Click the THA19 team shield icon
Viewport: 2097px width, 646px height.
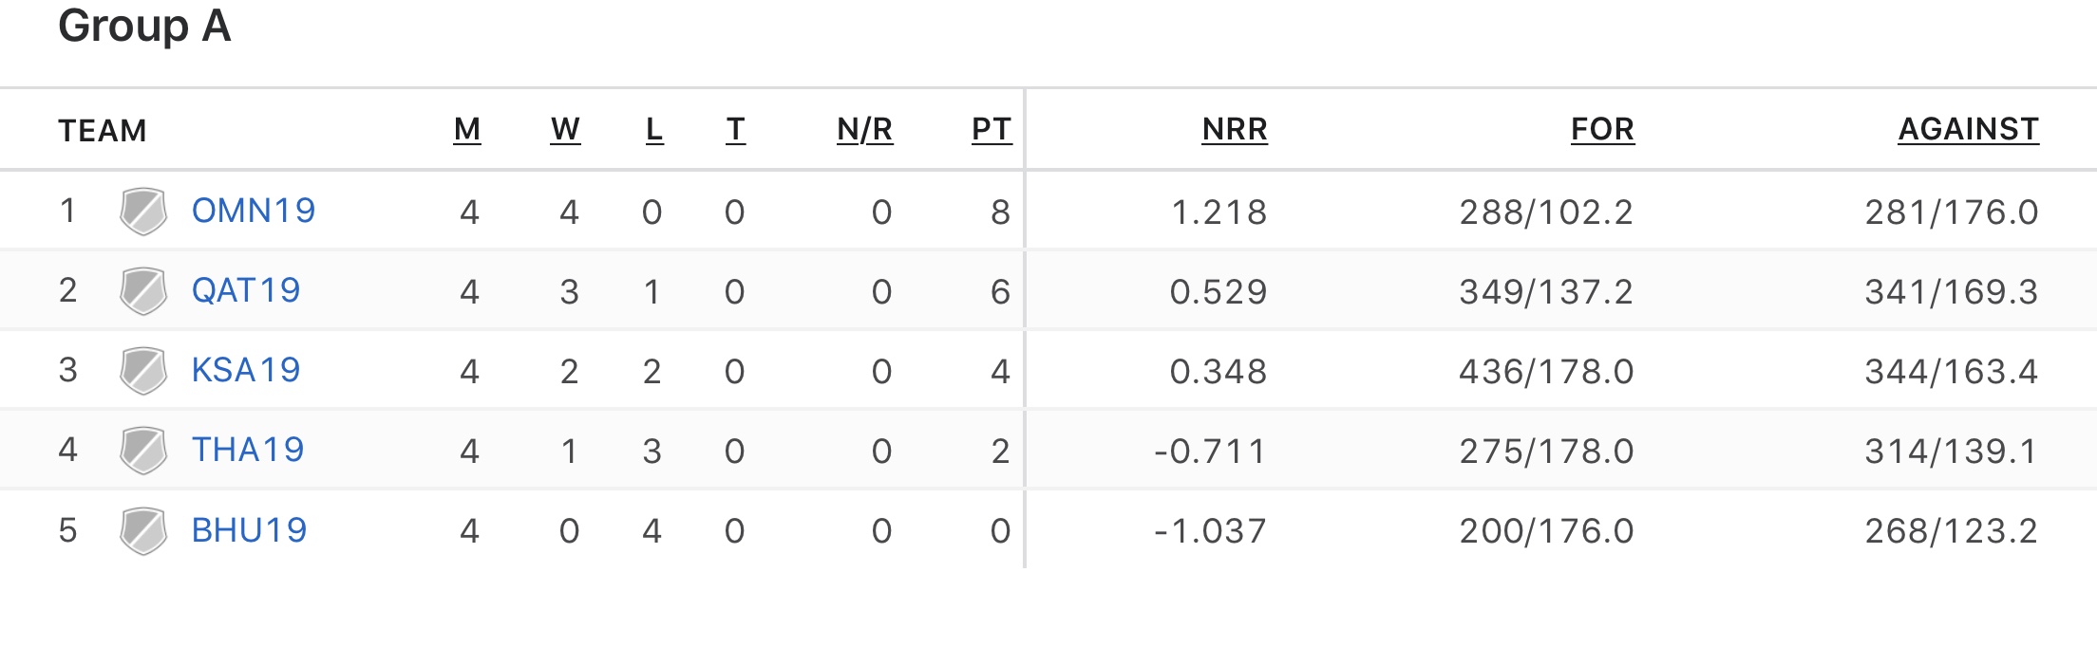143,450
